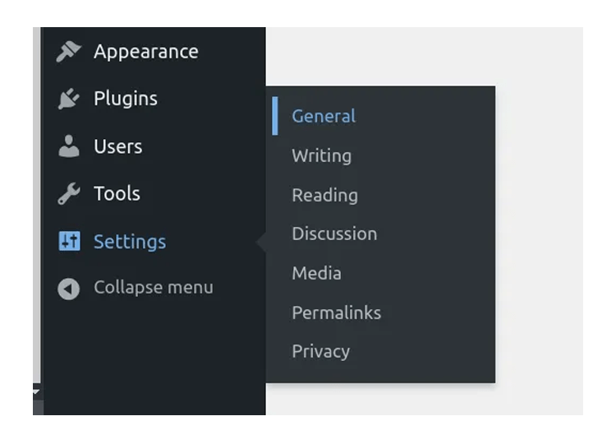The image size is (616, 444).
Task: Collapse the sidebar via Collapse menu text
Action: (154, 288)
